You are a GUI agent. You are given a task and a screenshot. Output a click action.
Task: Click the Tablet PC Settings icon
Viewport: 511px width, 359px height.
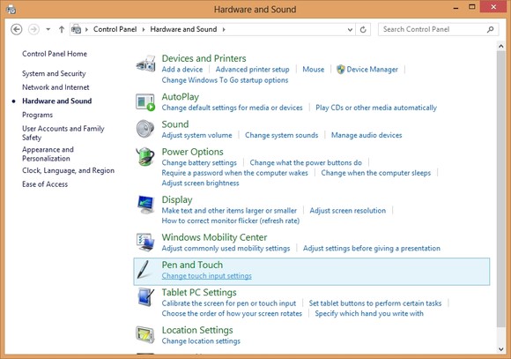pyautogui.click(x=145, y=297)
